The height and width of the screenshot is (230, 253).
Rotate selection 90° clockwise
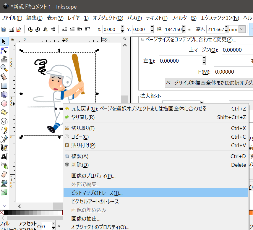click(38, 29)
